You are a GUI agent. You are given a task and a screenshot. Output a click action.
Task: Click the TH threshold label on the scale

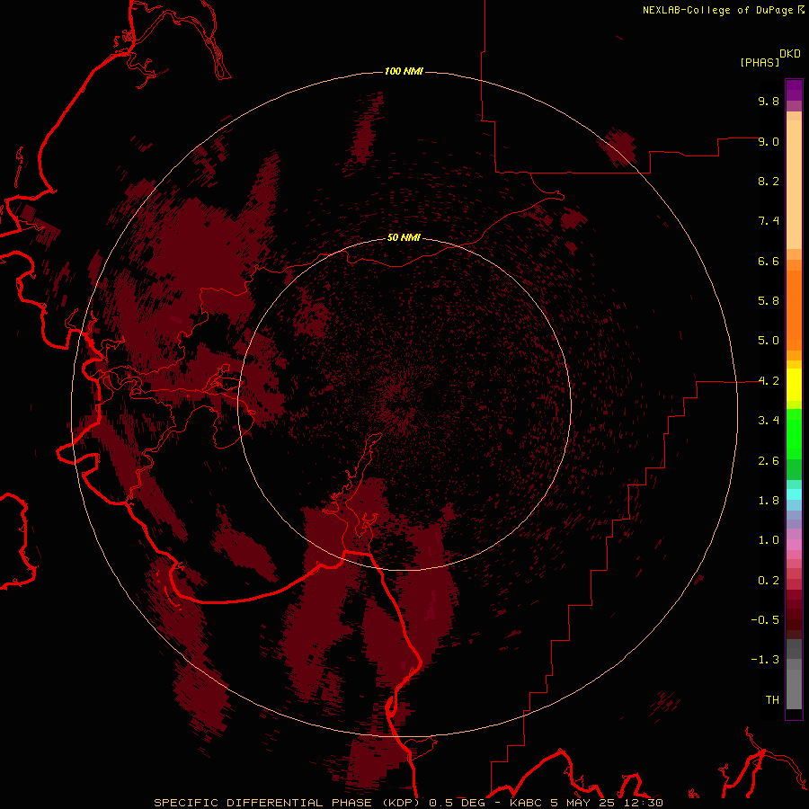click(x=772, y=700)
